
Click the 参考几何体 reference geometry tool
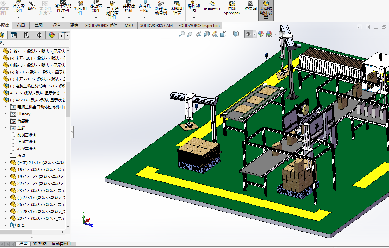coord(144,7)
